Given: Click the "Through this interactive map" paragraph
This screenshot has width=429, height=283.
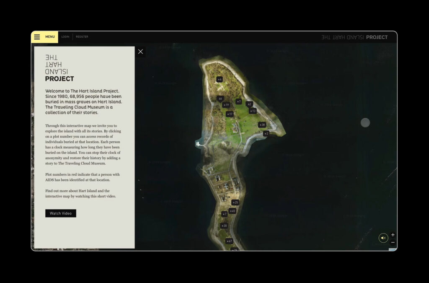Looking at the screenshot, I should coord(83,145).
